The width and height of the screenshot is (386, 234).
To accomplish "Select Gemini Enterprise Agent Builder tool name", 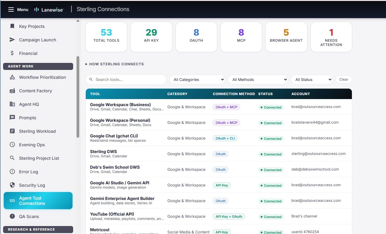I will click(122, 198).
